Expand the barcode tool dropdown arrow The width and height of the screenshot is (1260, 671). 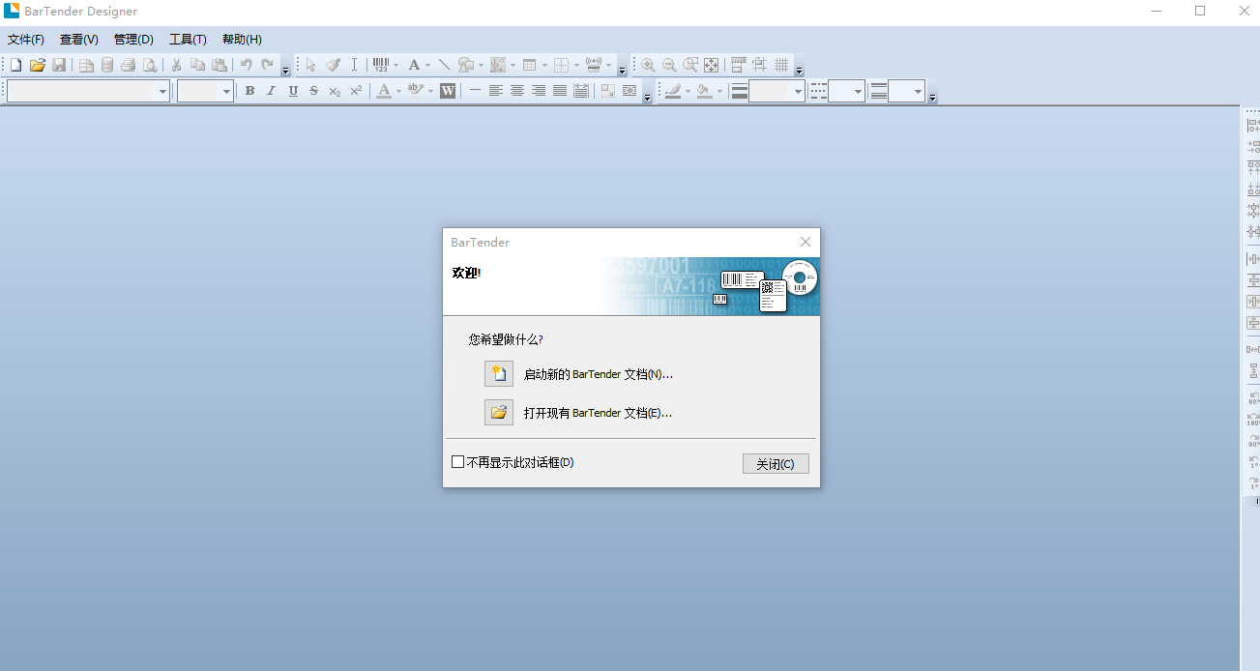[396, 66]
